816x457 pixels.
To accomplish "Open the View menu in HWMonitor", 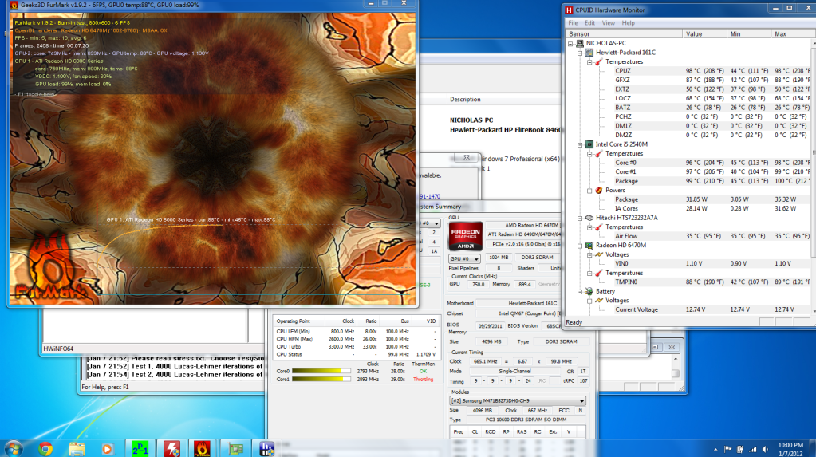I will pos(609,23).
